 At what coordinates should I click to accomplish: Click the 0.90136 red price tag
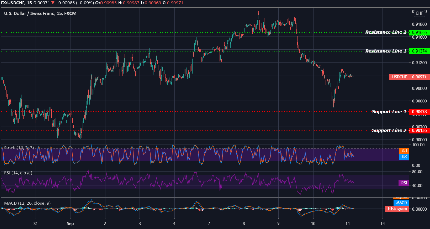(x=419, y=130)
